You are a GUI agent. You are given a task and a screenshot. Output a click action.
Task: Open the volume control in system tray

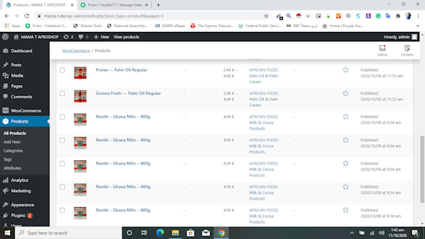[382, 233]
